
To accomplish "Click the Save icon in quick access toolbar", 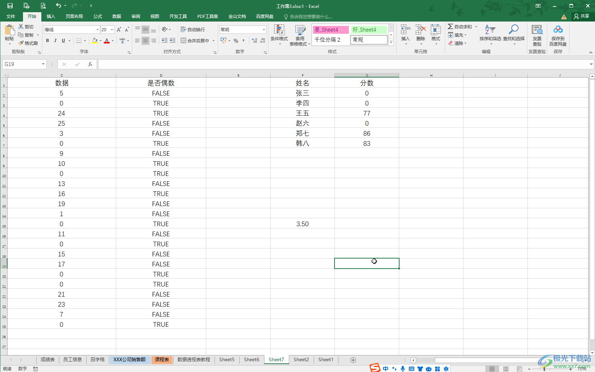I will pyautogui.click(x=10, y=6).
